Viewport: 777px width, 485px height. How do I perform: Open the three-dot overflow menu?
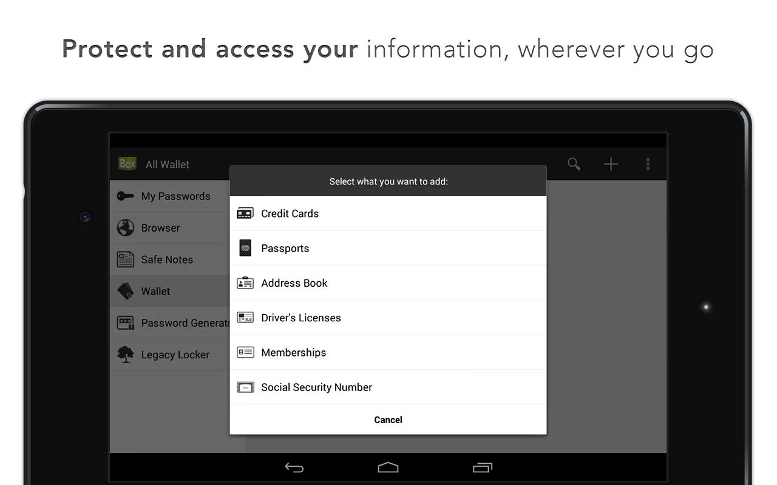[x=648, y=164]
